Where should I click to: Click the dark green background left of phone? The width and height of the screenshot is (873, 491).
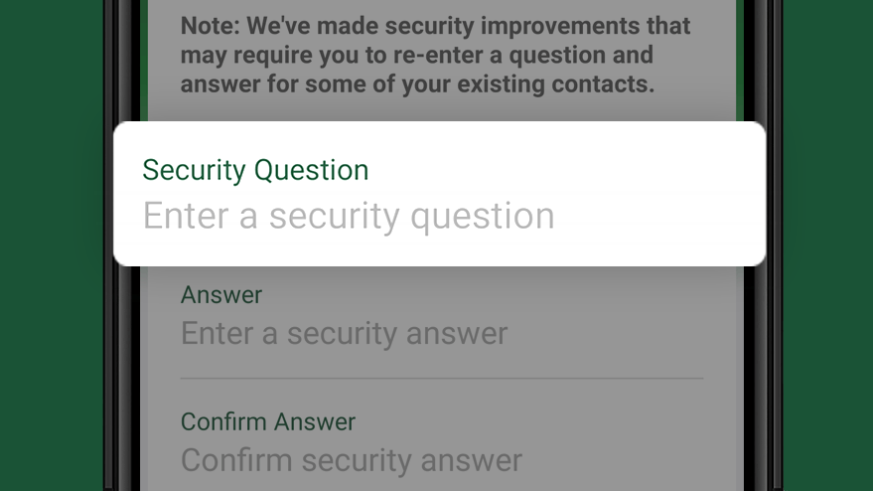[x=50, y=248]
